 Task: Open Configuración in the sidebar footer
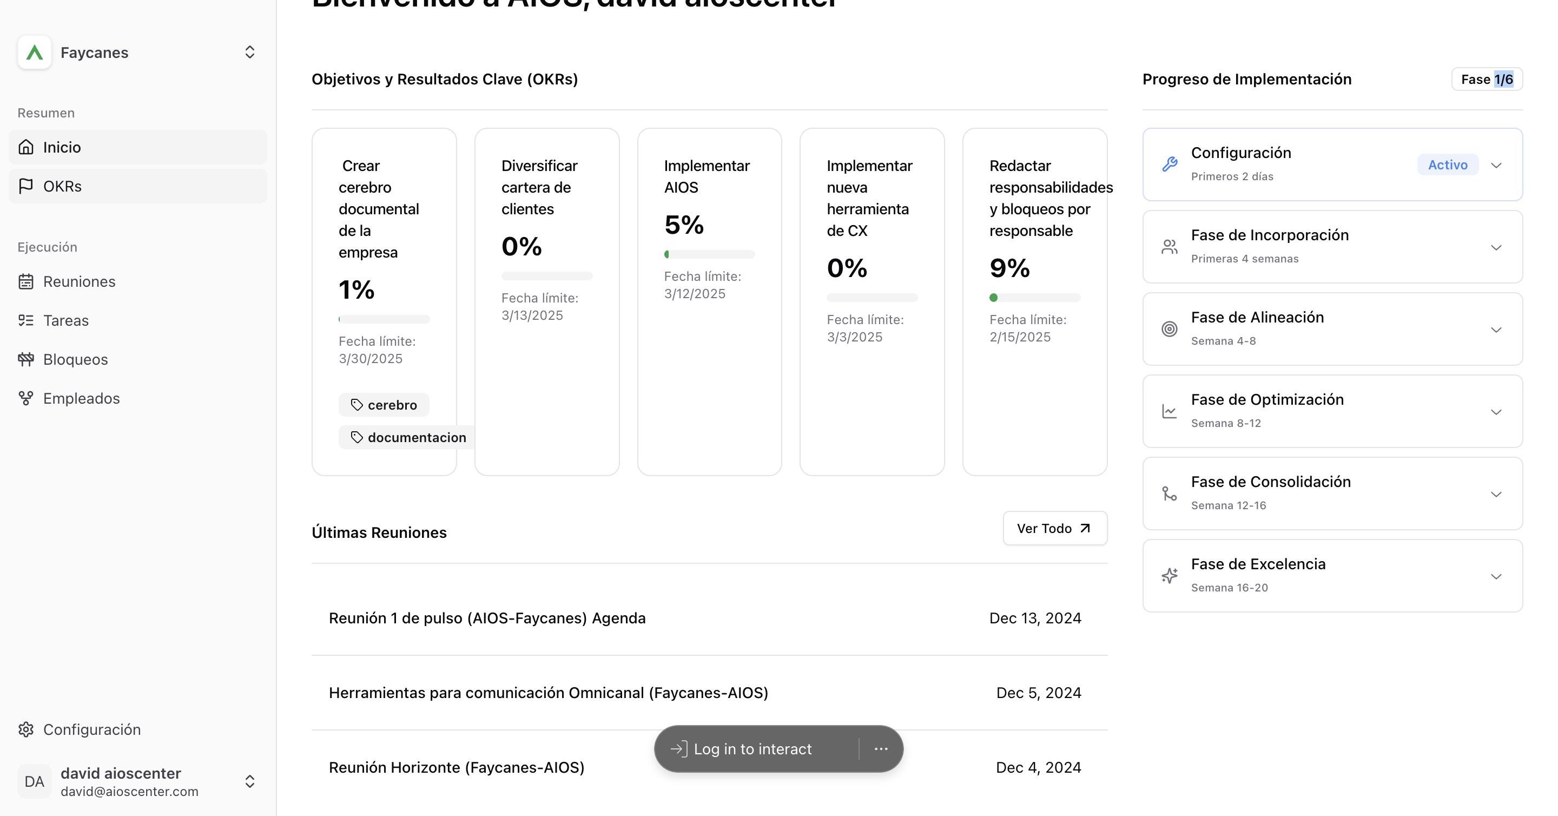[x=138, y=729]
